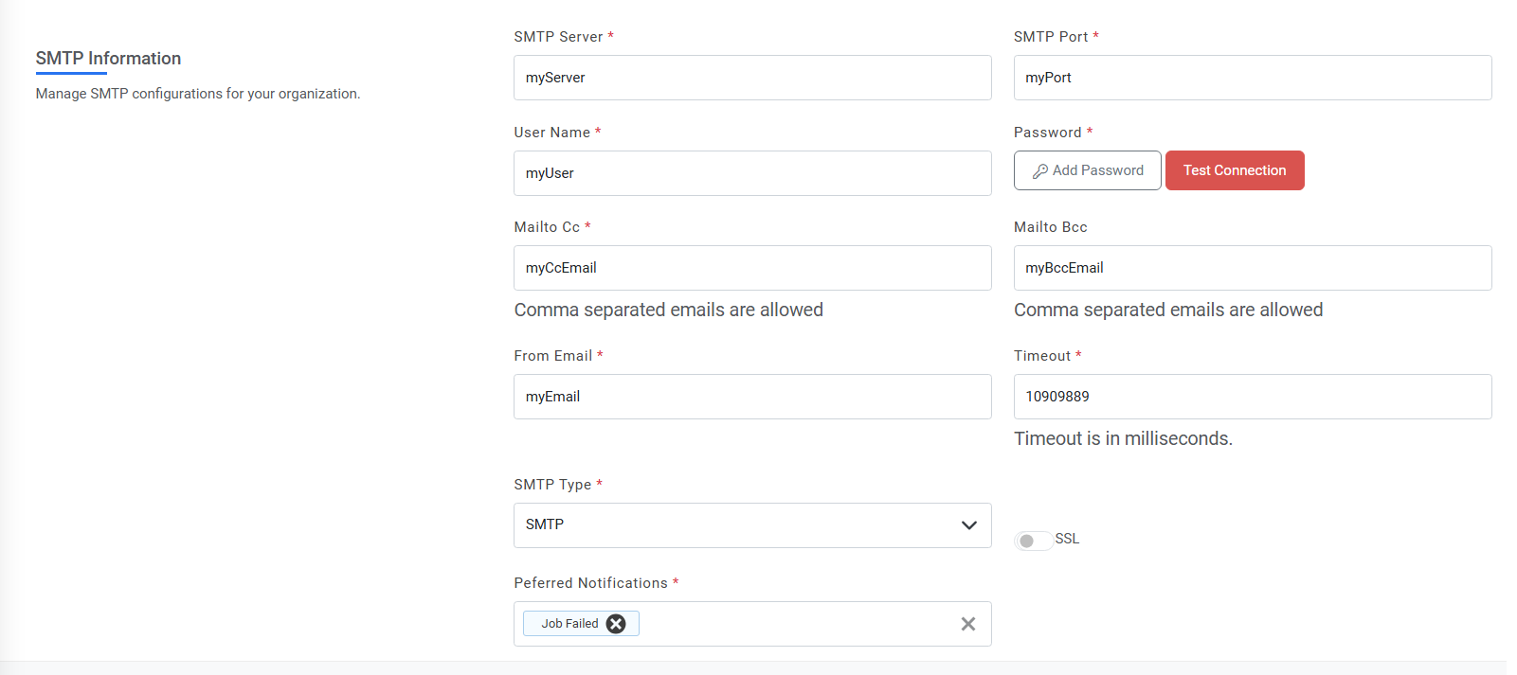Click the SMTP Port input field
This screenshot has width=1517, height=675.
point(1252,77)
